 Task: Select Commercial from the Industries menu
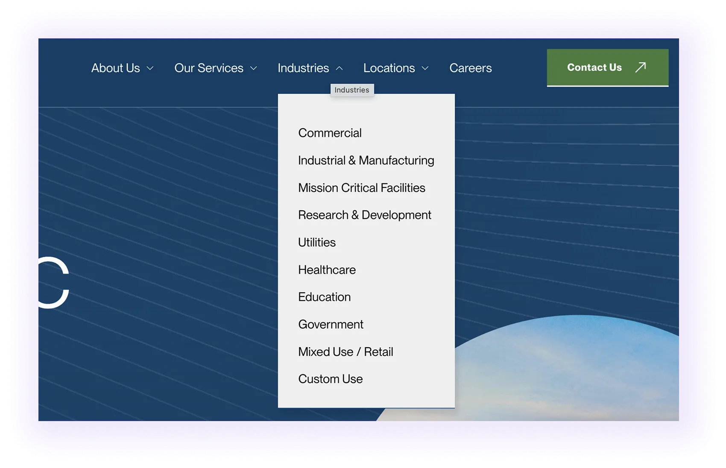pos(330,133)
